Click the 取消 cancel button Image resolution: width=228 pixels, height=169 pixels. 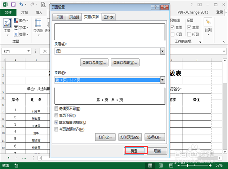[157, 151]
